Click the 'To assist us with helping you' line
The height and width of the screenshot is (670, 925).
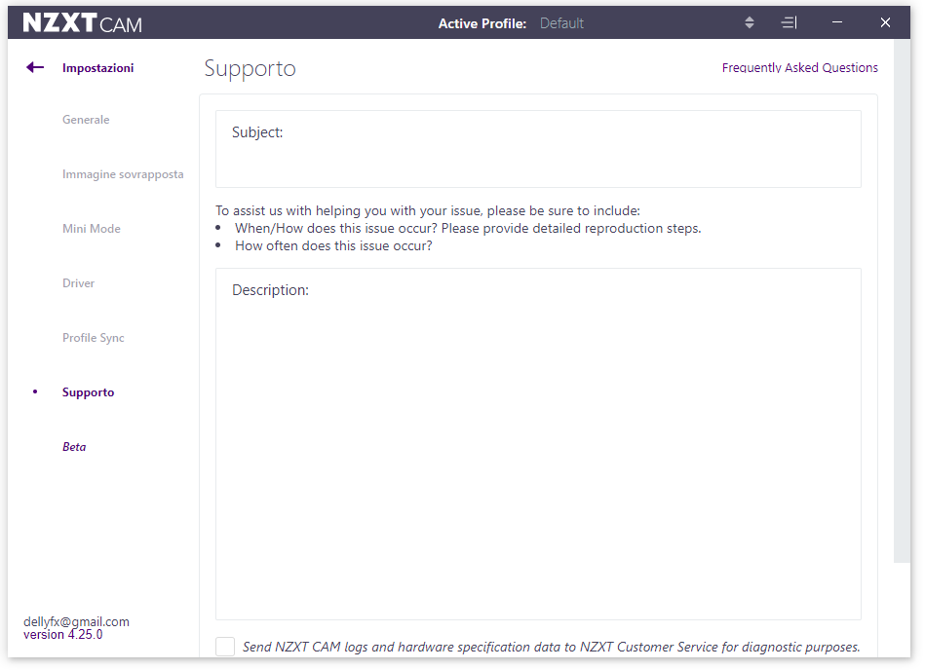pyautogui.click(x=428, y=211)
